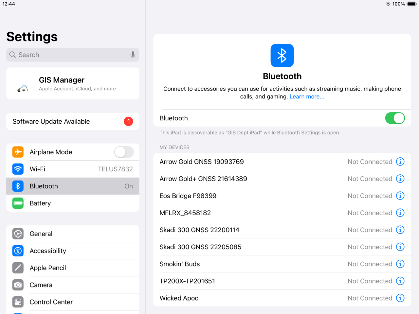Image resolution: width=419 pixels, height=314 pixels.
Task: Tap the Settings search field
Action: (x=73, y=55)
